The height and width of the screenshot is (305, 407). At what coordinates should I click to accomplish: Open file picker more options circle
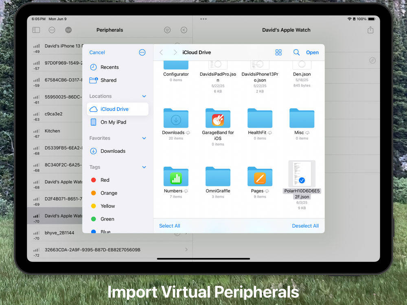click(x=142, y=52)
